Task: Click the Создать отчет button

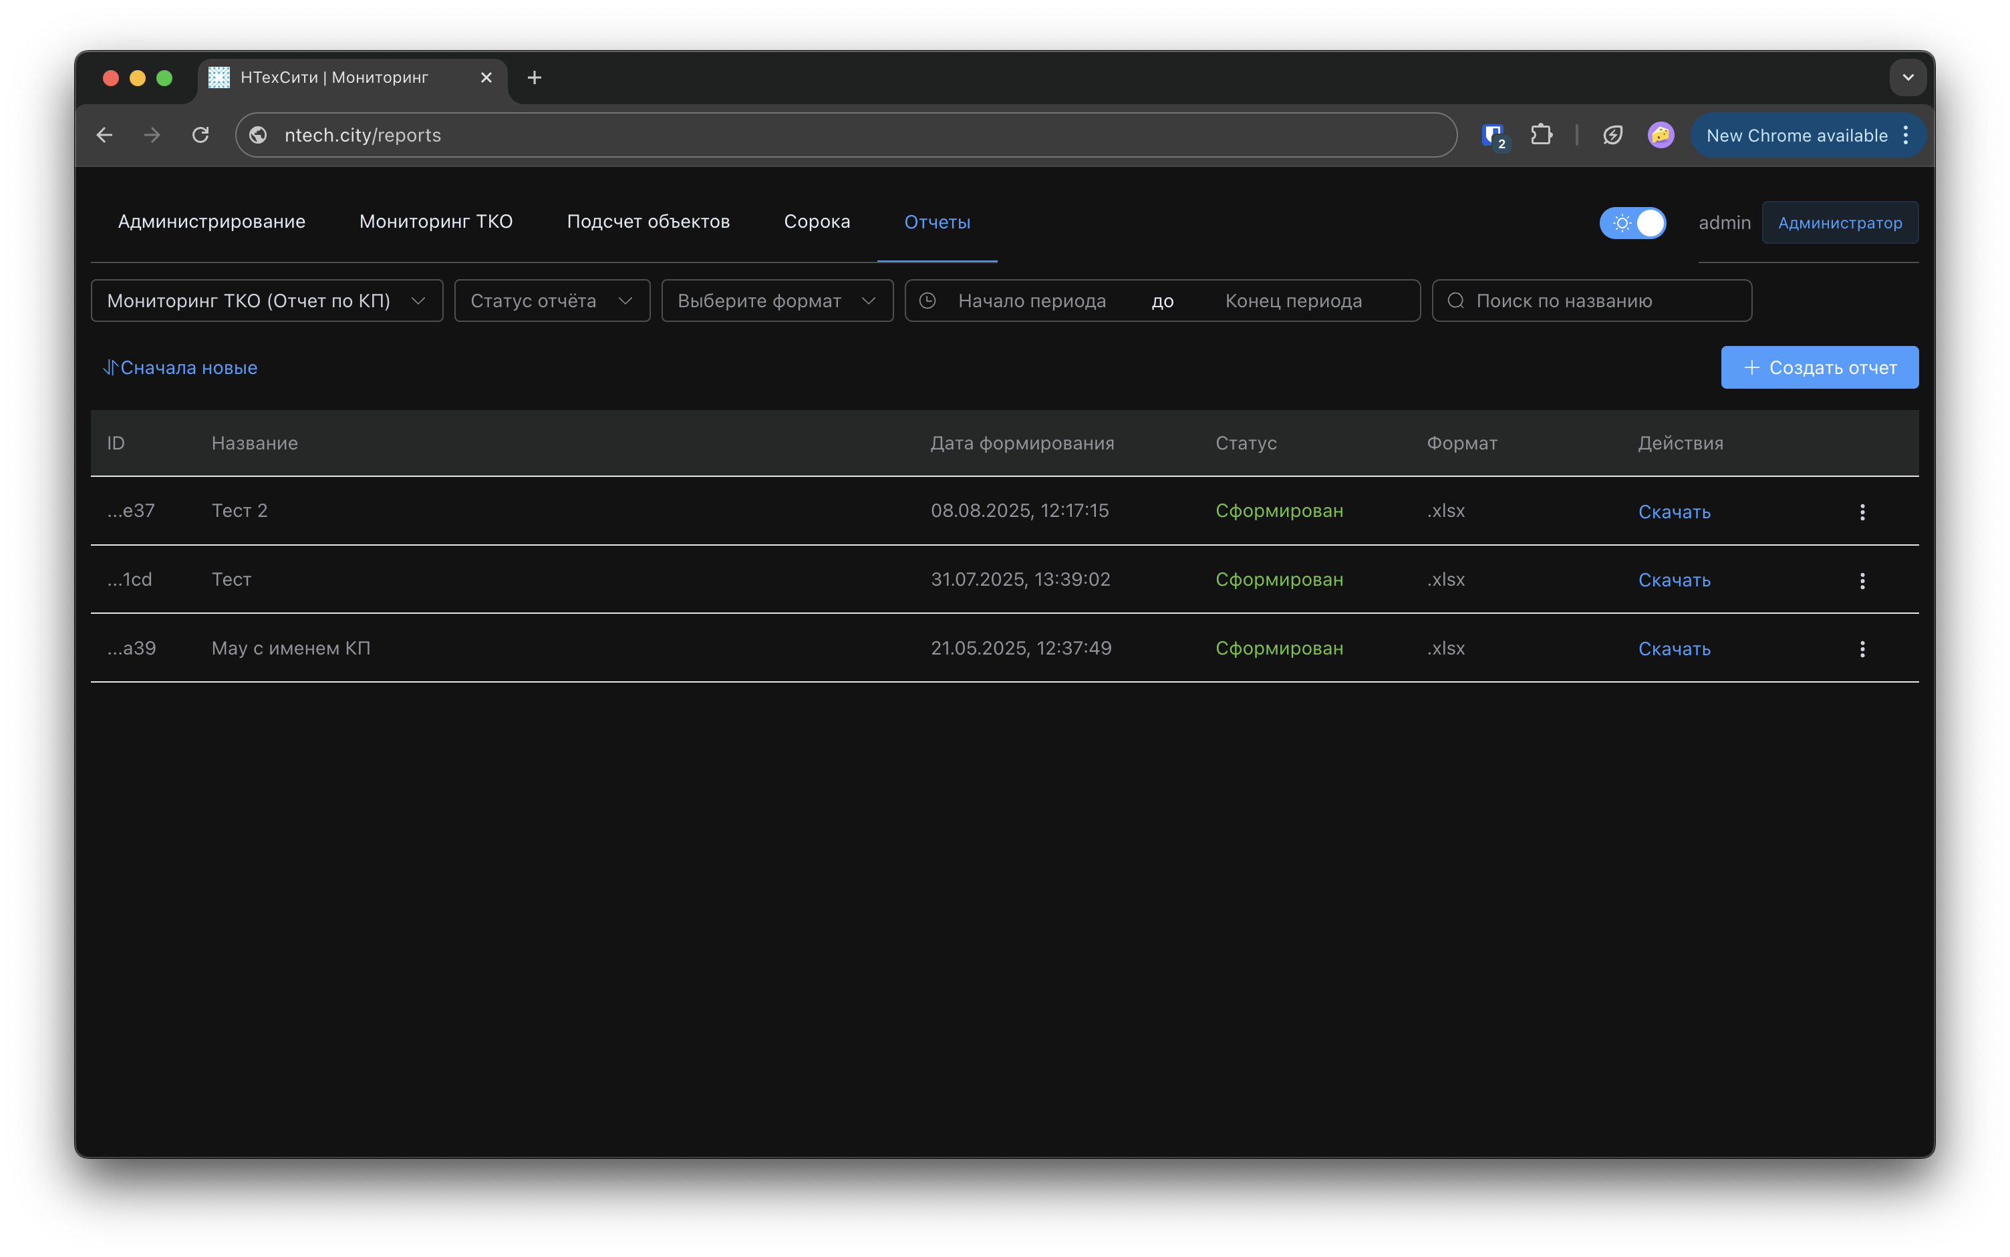Action: click(1819, 367)
